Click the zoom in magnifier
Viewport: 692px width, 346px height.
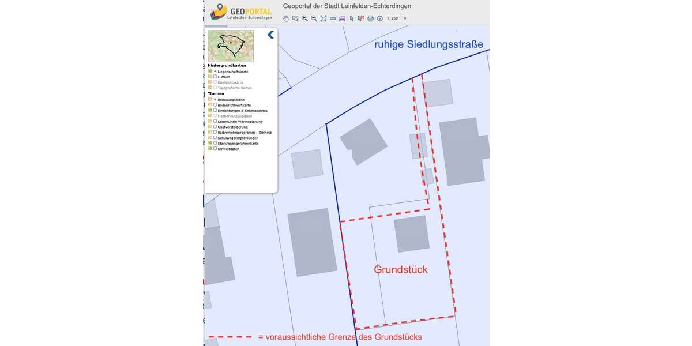point(304,18)
